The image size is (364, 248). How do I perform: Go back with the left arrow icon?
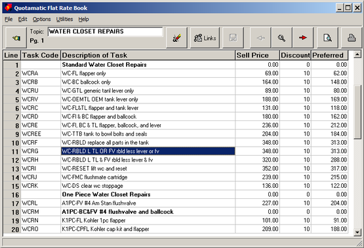click(x=260, y=38)
